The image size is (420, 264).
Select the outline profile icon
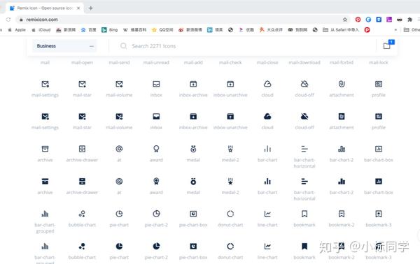pyautogui.click(x=379, y=85)
